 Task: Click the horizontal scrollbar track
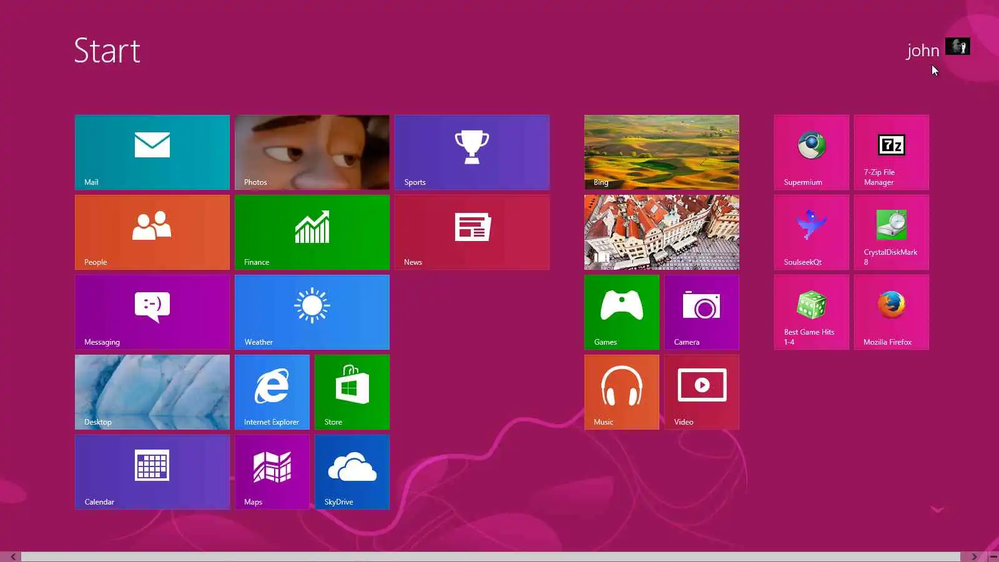491,556
